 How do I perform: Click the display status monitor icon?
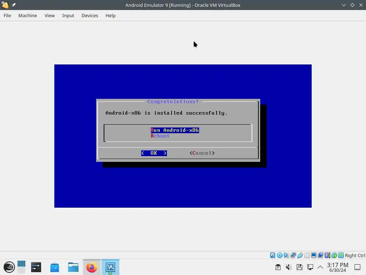pos(314,255)
